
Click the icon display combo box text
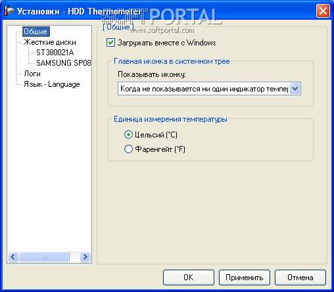[204, 89]
